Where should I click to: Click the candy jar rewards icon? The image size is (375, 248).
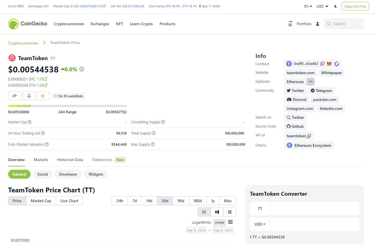[x=290, y=24]
